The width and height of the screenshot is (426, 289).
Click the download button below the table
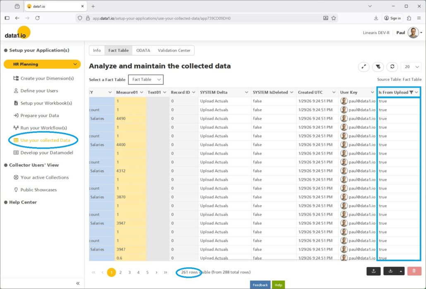point(390,271)
